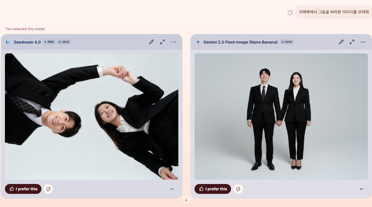
Task: Open two-dot options below Seedream image
Action: (172, 189)
